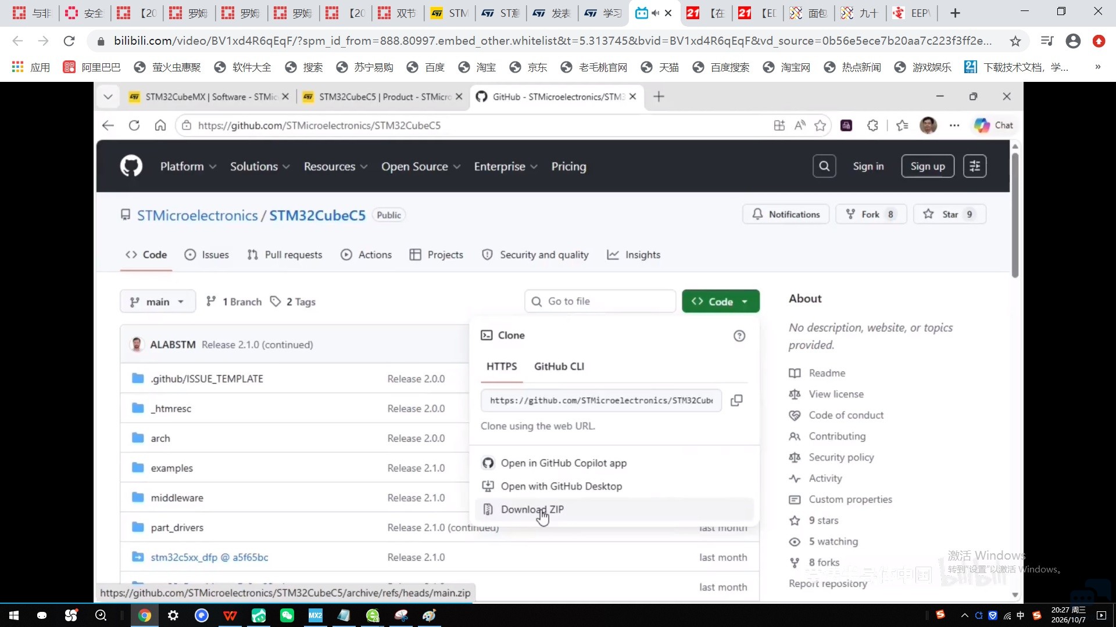Click the Star repository button
Screen dimensions: 1116x627
click(950, 214)
